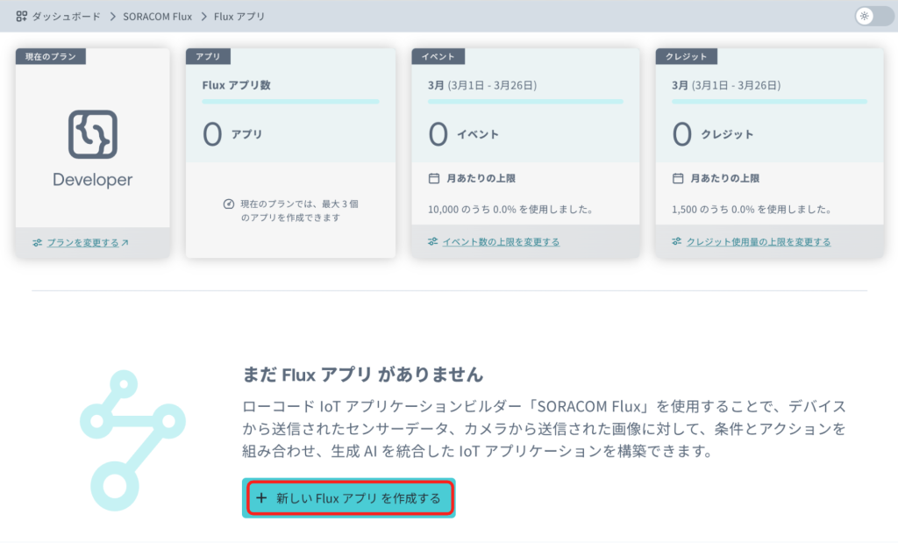The width and height of the screenshot is (898, 543).
Task: Select the Flux アプリ breadcrumb item
Action: point(239,17)
